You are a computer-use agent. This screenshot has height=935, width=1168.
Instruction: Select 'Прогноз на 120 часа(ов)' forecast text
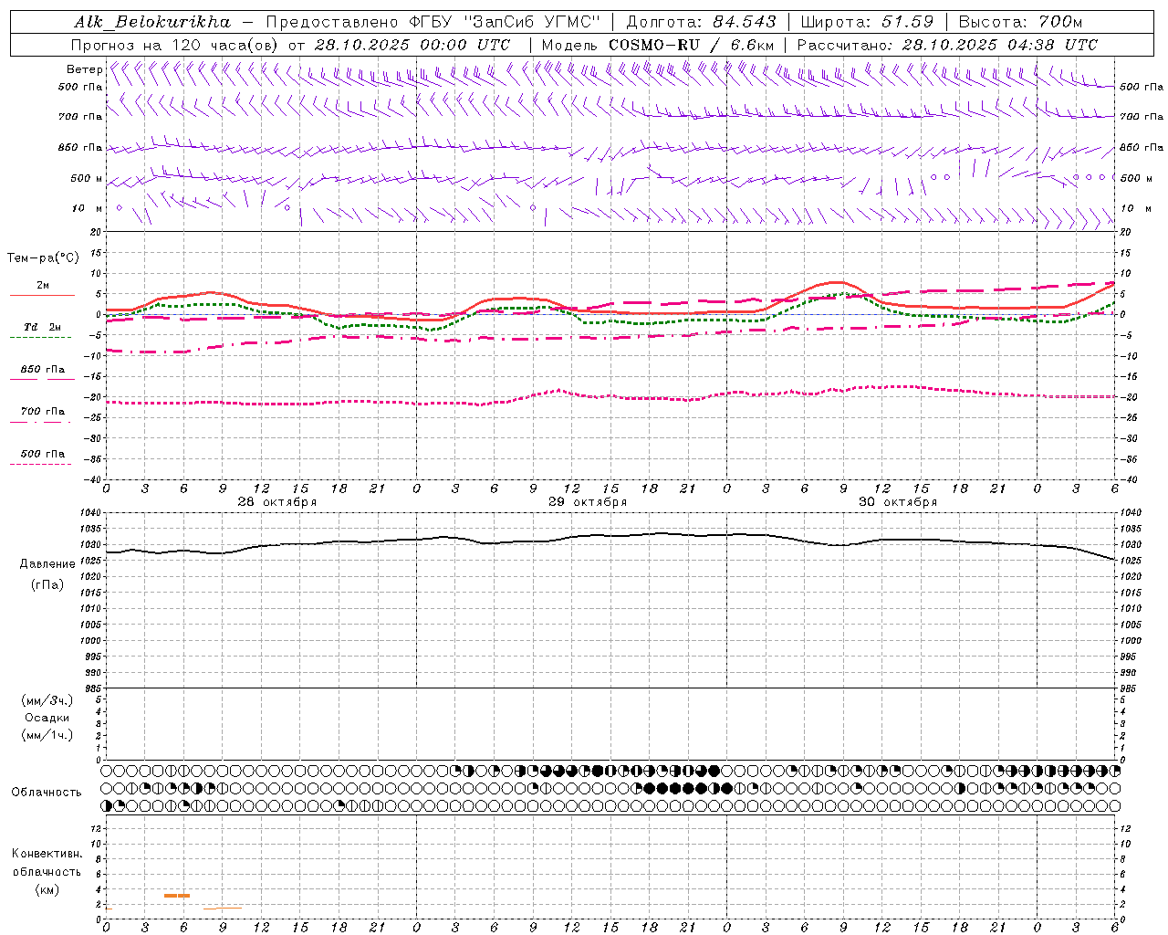tap(176, 45)
